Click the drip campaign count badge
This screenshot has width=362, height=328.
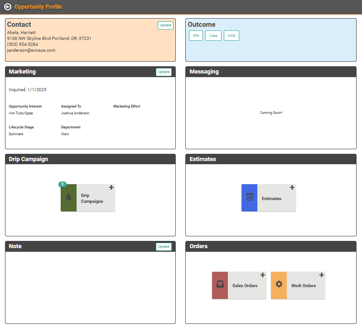(x=62, y=184)
